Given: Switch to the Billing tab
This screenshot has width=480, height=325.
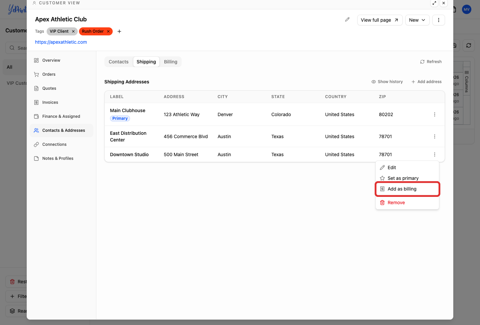Looking at the screenshot, I should (171, 62).
